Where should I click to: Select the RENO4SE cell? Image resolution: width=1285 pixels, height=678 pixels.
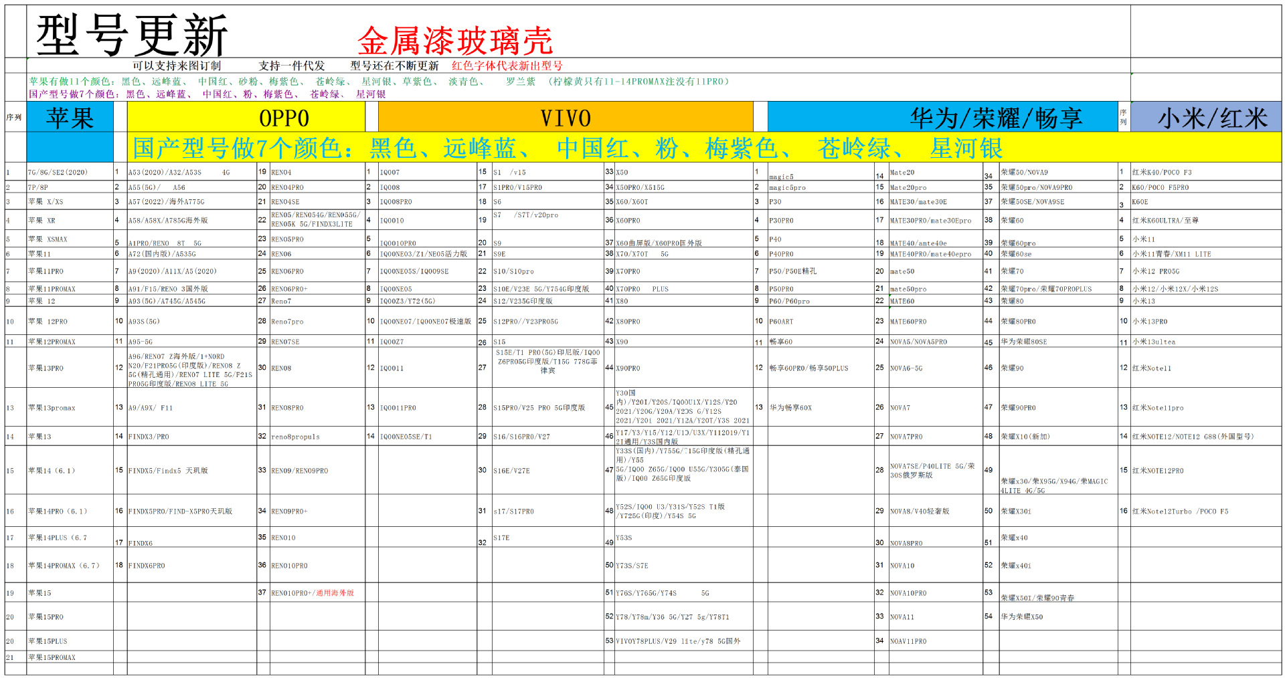317,201
